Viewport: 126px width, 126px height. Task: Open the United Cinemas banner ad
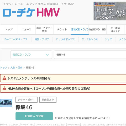click(x=110, y=11)
